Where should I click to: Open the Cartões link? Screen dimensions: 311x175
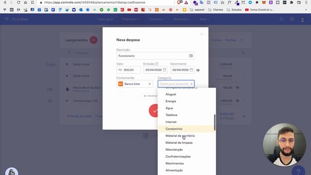point(230,40)
